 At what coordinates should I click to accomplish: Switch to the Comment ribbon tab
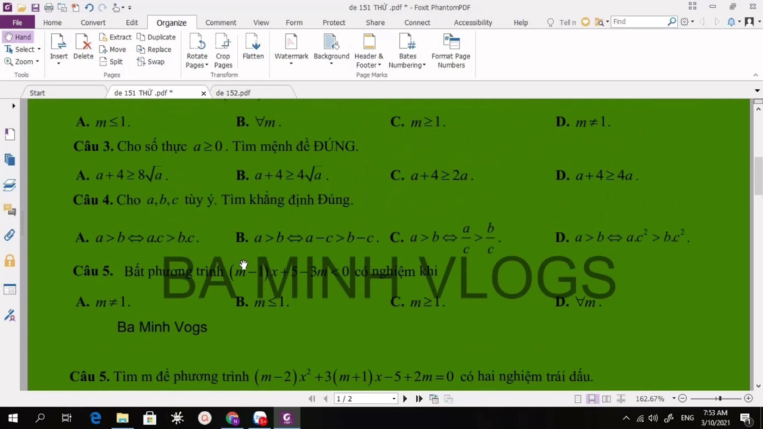pos(221,23)
